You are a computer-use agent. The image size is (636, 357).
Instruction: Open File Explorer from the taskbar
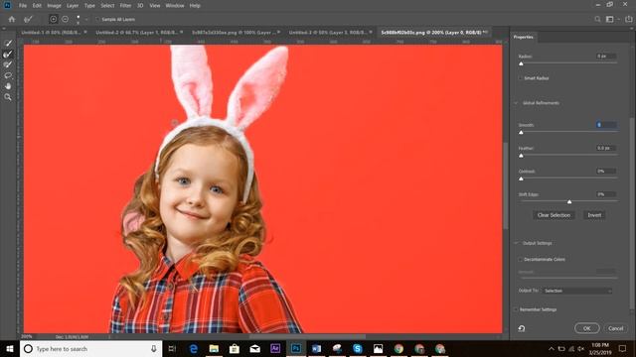[214, 348]
